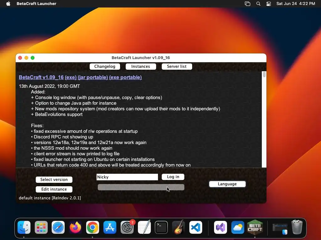Open TextEdit from the dock
The height and width of the screenshot is (240, 321).
[144, 227]
